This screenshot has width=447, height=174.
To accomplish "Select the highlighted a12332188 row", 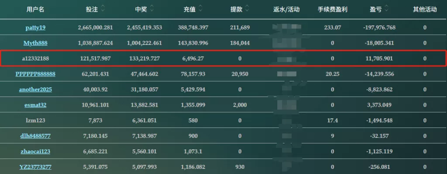I will point(223,59).
